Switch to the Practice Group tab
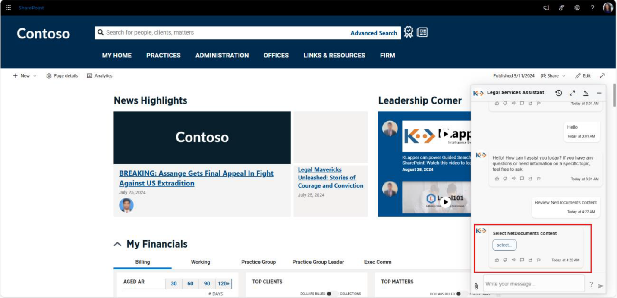Screen dimensions: 617x298 [258, 262]
